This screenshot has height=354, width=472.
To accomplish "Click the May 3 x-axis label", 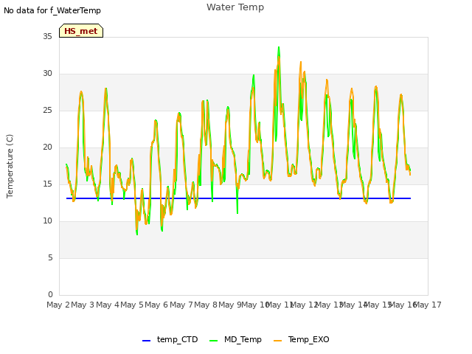I will [83, 305].
